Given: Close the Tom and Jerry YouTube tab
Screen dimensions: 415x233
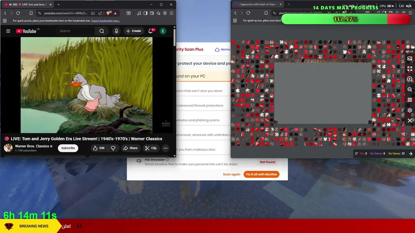Looking at the screenshot, I should pos(51,5).
